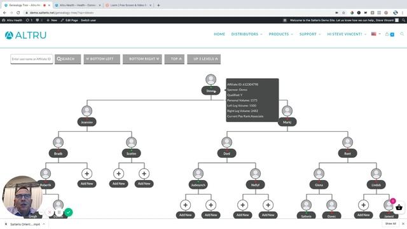The height and width of the screenshot is (229, 407).
Task: Click left plus icon under Scott
Action: tap(119, 174)
